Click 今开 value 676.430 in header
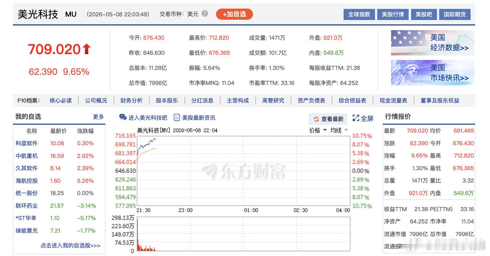The width and height of the screenshot is (490, 256). tap(154, 38)
